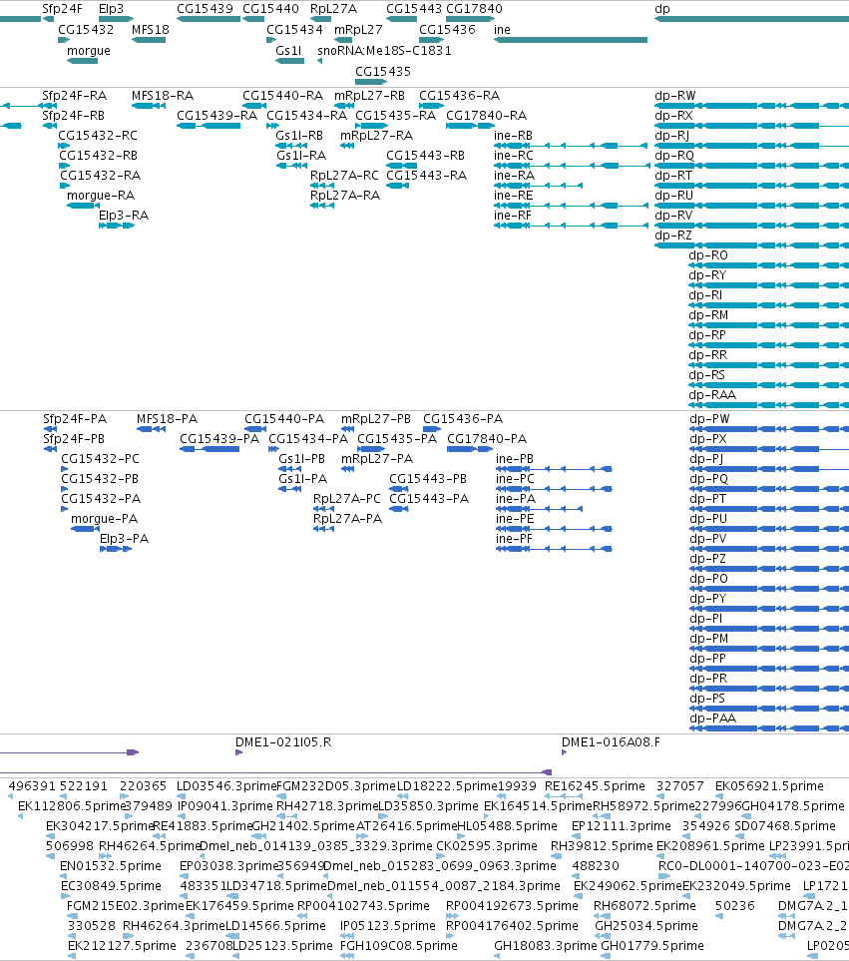Click the DME1-016A08.F feature

click(x=611, y=742)
